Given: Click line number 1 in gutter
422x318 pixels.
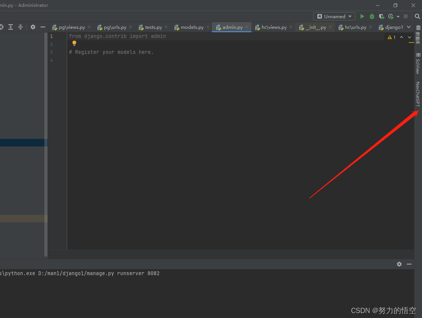Looking at the screenshot, I should [52, 36].
